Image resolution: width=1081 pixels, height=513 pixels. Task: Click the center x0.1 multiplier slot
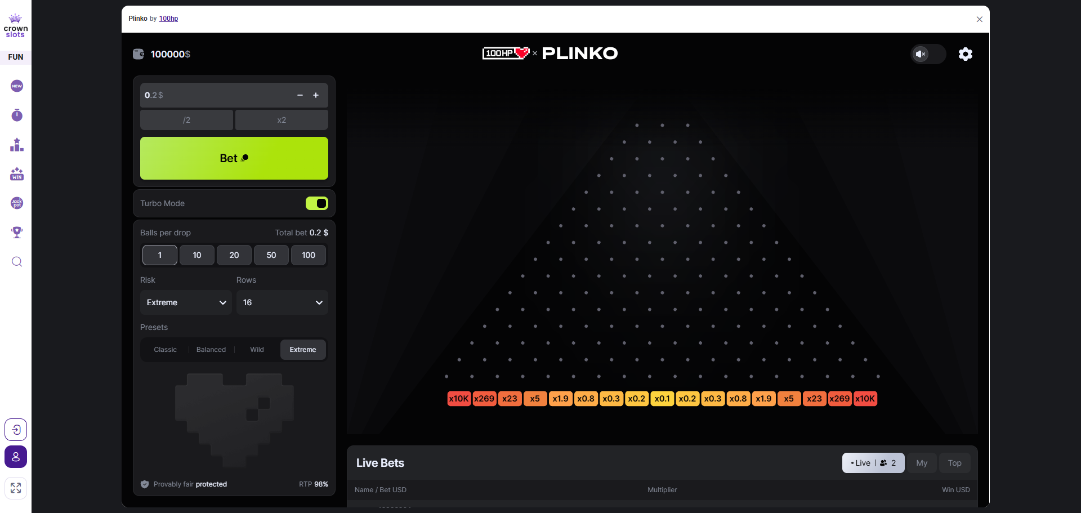[x=662, y=399]
